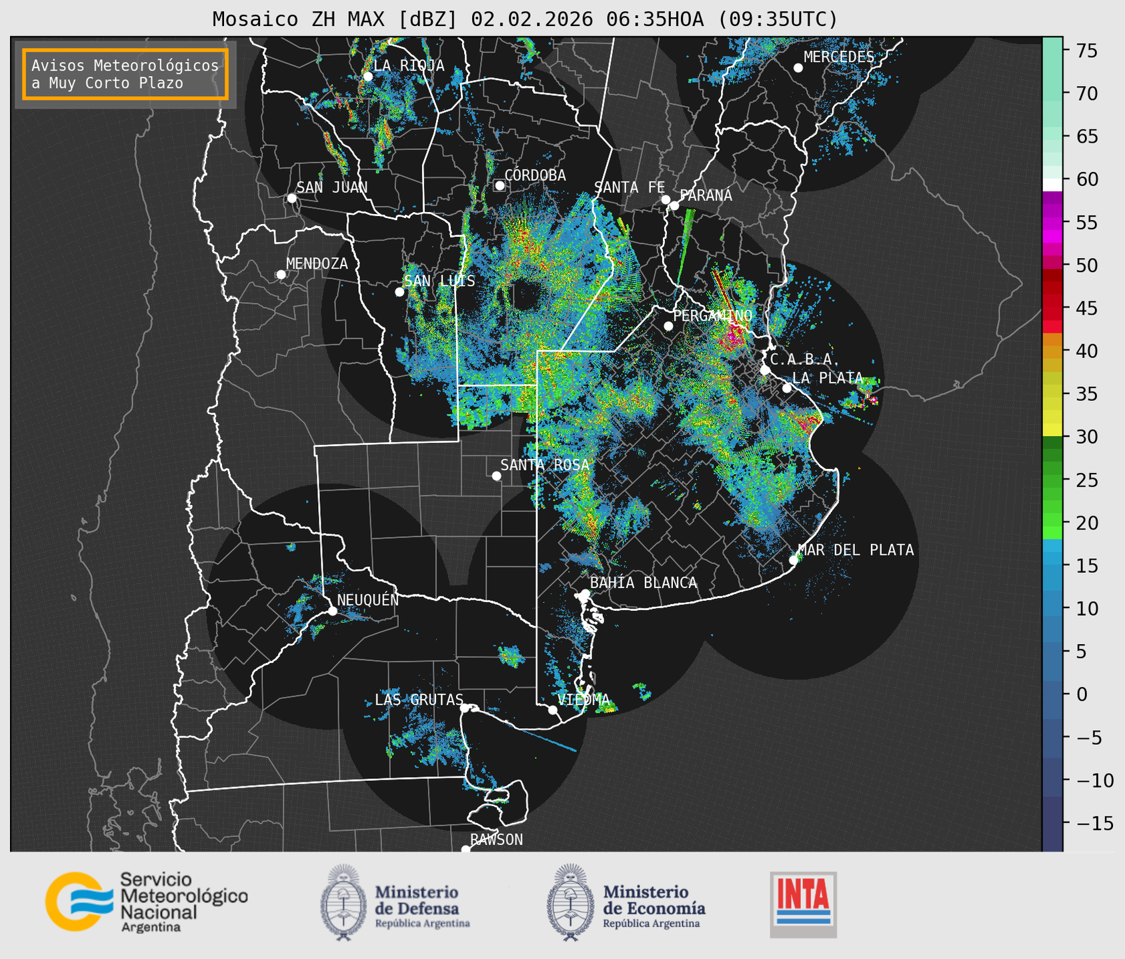Screen dimensions: 1125x959
Task: Click the Rawson city marker dot
Action: click(465, 849)
